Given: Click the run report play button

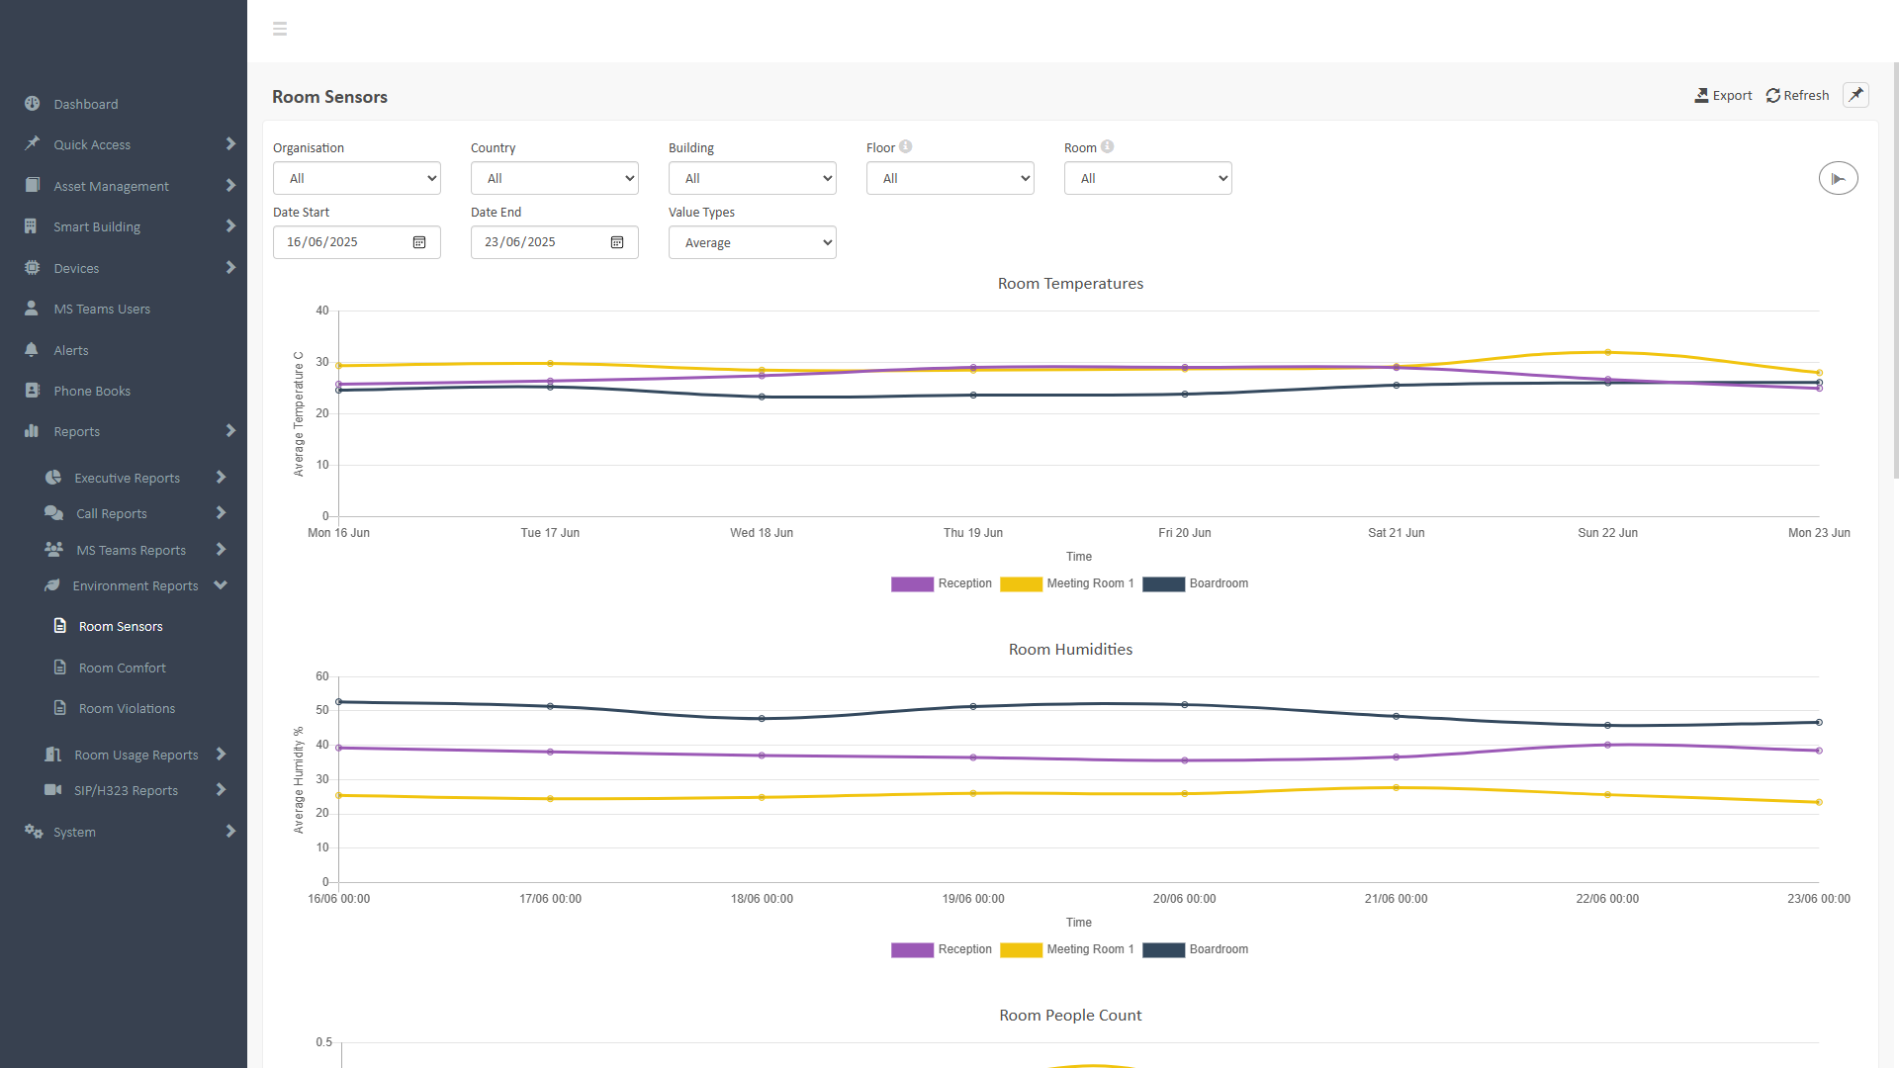Looking at the screenshot, I should click(x=1838, y=178).
